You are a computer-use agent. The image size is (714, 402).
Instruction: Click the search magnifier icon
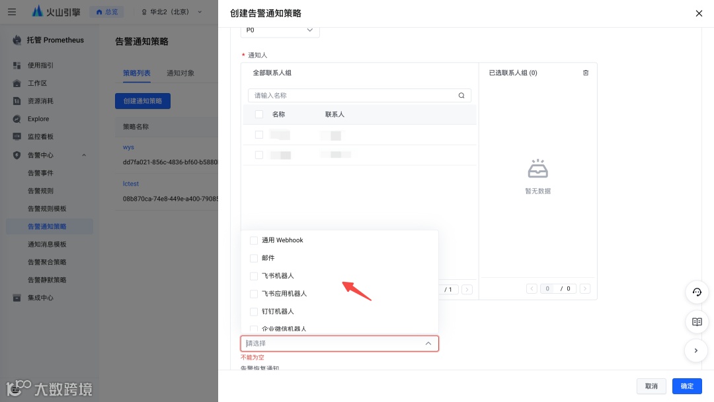(461, 96)
